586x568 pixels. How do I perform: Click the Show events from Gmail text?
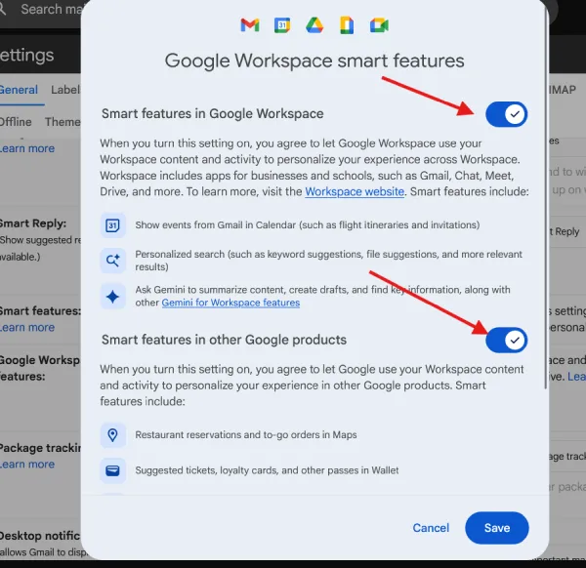click(308, 225)
